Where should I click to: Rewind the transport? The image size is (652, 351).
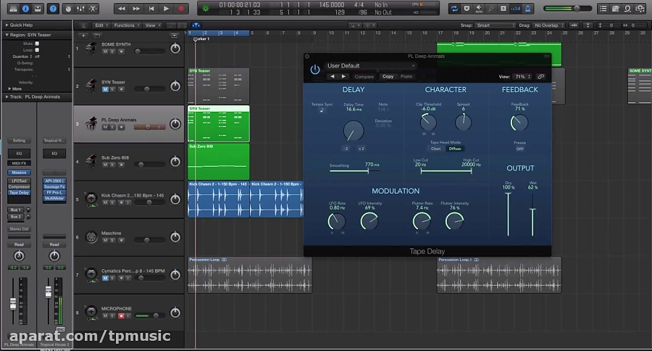[122, 8]
